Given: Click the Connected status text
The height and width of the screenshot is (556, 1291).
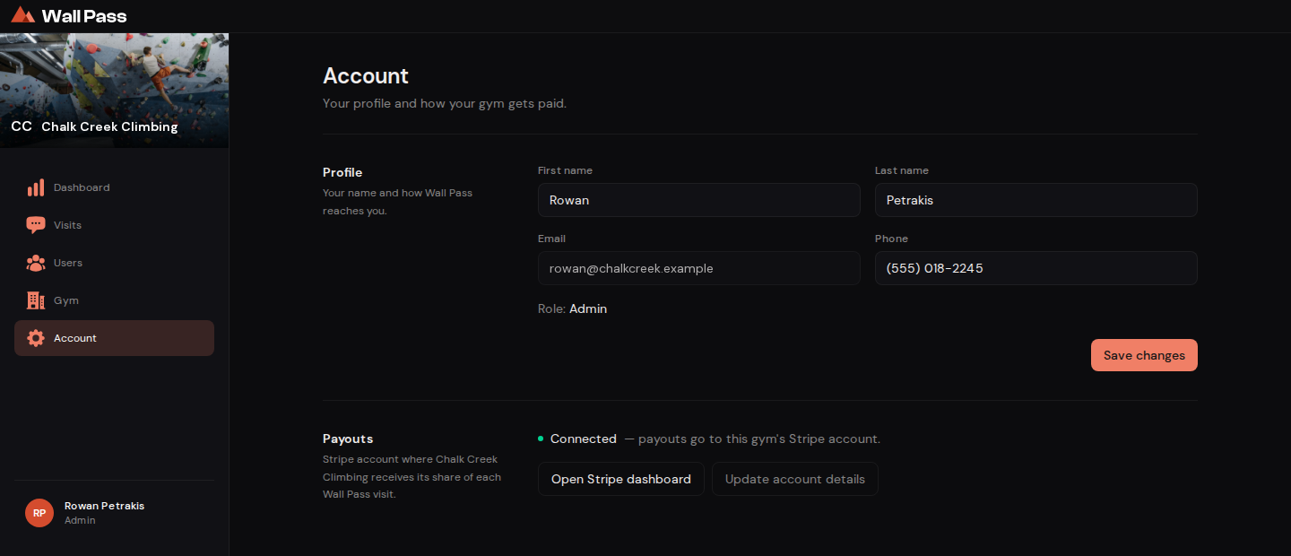Looking at the screenshot, I should (584, 439).
